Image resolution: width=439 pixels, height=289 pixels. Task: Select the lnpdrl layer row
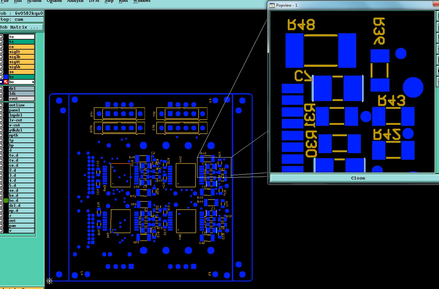(21, 115)
